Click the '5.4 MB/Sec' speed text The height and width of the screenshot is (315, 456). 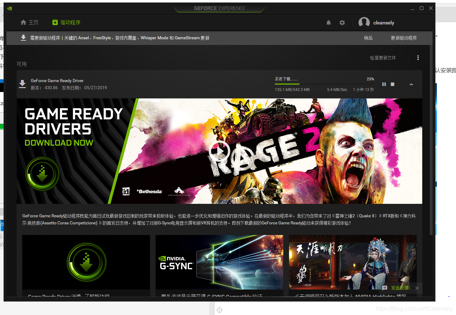point(337,90)
